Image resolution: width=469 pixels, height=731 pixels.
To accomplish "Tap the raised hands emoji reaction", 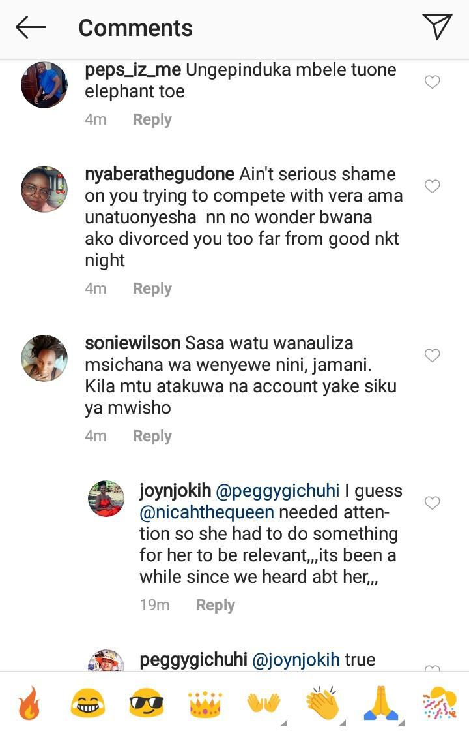I will pos(265,704).
